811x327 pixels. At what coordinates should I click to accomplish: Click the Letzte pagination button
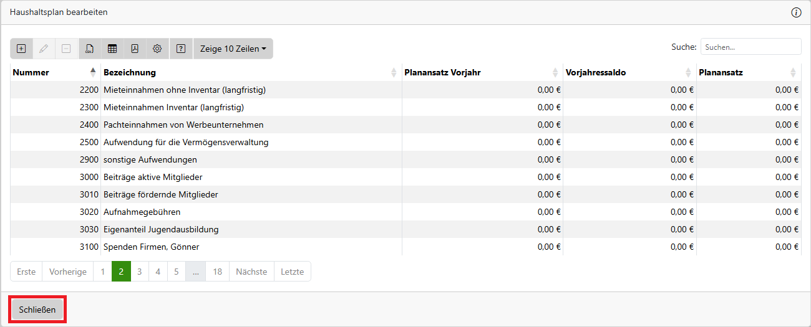point(293,272)
